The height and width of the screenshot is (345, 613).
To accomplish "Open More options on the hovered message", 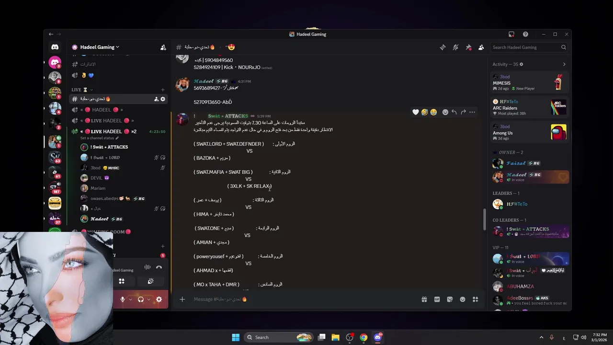I will 472,112.
